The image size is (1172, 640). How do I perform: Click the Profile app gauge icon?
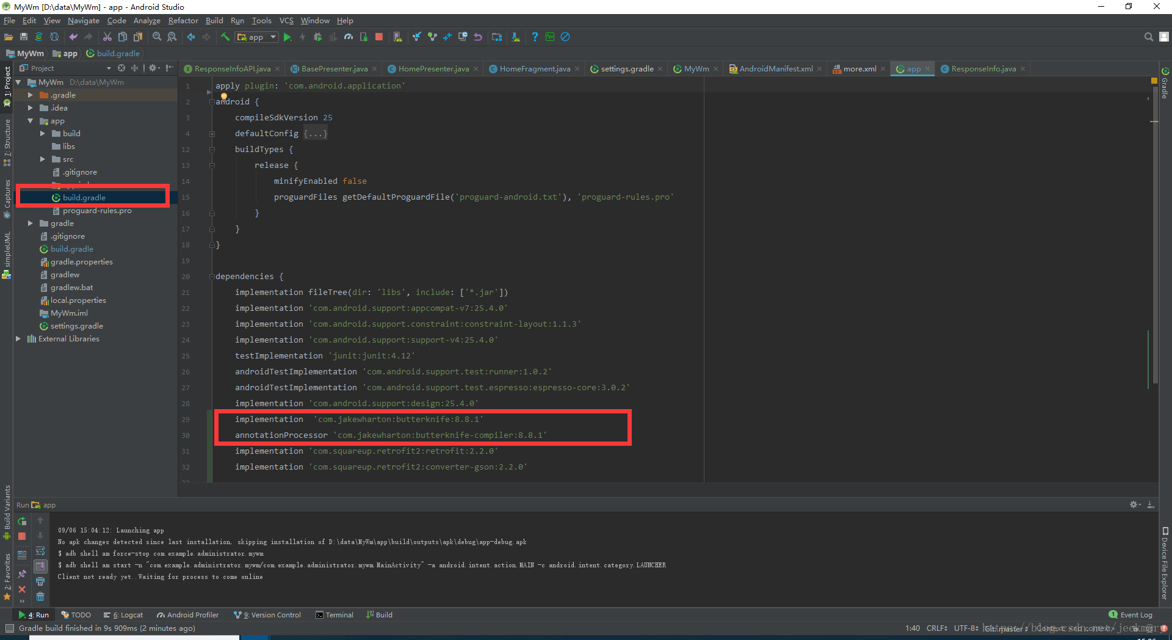349,37
